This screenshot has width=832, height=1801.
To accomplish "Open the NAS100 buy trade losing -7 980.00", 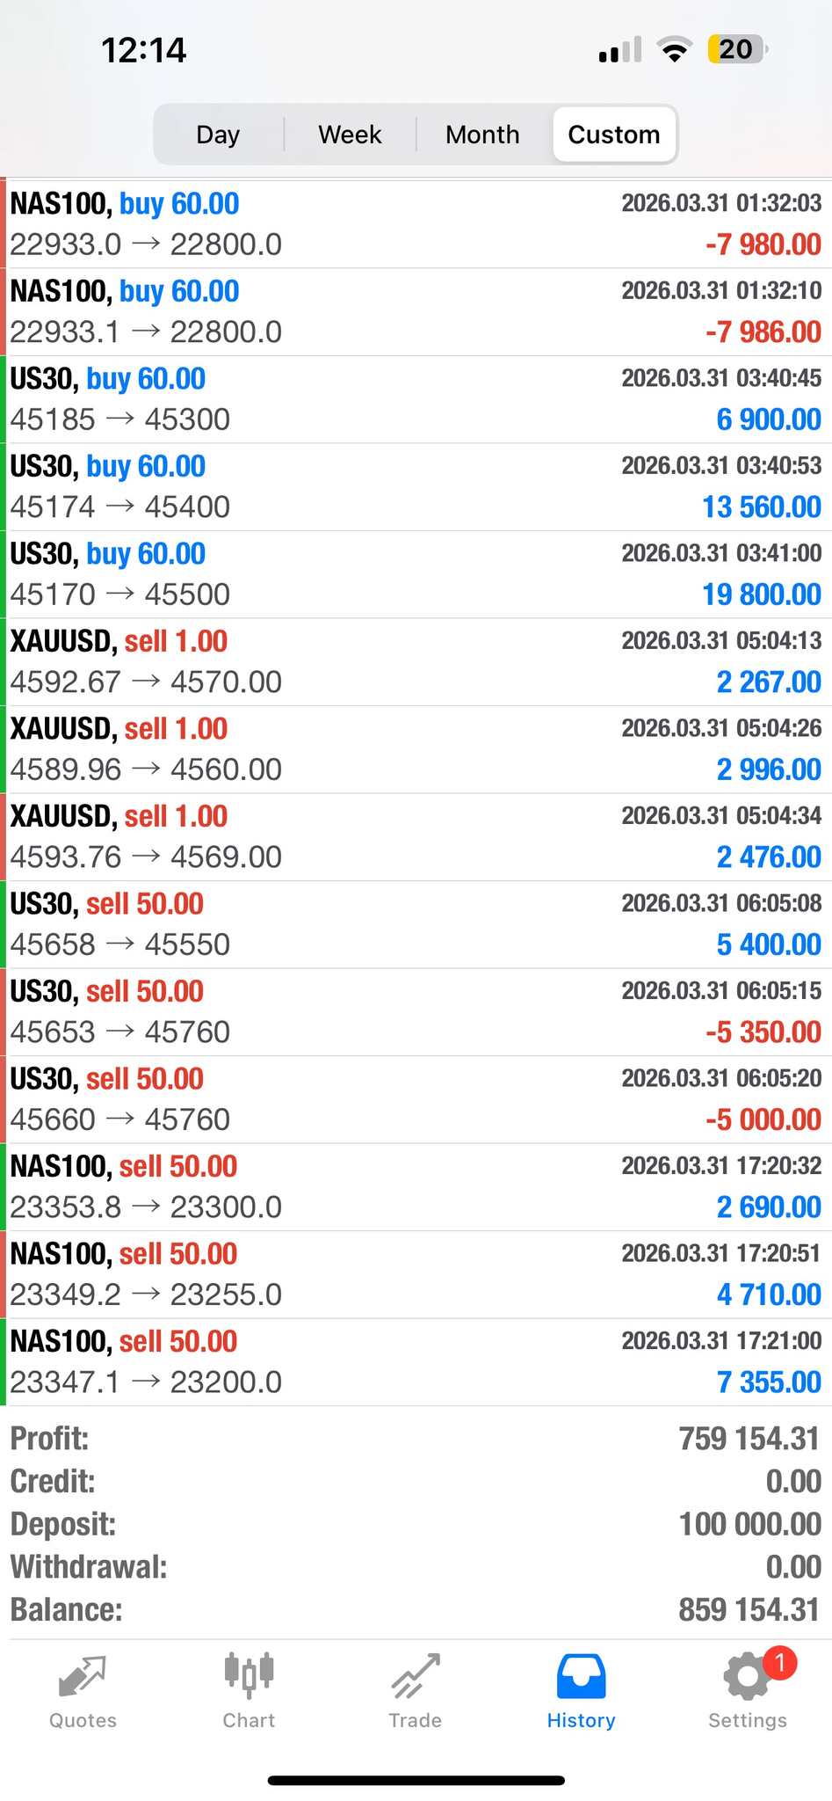I will pos(416,224).
